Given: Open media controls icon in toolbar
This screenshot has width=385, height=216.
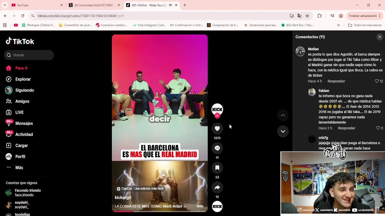Looking at the screenshot, I should tap(332, 16).
